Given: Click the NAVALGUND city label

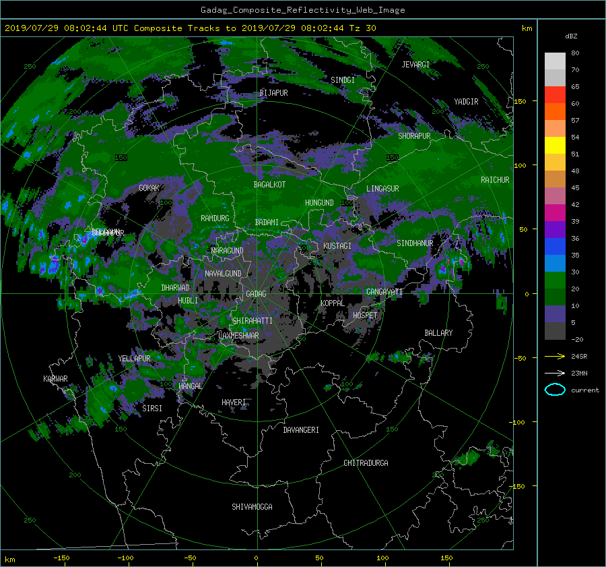Looking at the screenshot, I should [x=223, y=274].
